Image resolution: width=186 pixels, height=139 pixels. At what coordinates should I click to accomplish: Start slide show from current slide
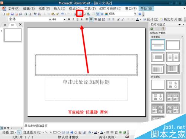[x=8, y=128]
